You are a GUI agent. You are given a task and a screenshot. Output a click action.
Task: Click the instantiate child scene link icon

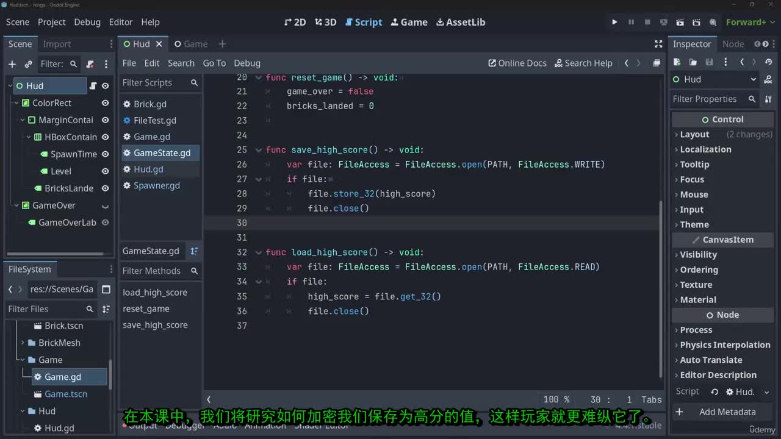click(x=28, y=64)
